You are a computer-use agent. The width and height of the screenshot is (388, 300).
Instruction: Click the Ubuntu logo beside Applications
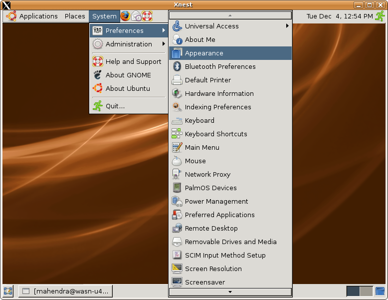pos(11,16)
